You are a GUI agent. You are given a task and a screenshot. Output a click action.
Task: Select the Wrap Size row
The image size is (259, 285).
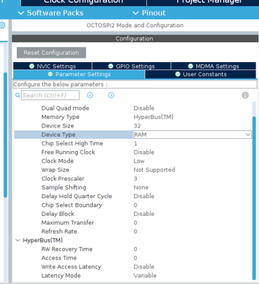click(133, 170)
